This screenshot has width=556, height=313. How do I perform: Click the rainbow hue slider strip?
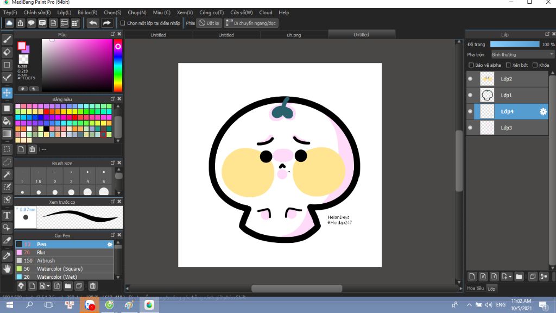click(x=118, y=65)
